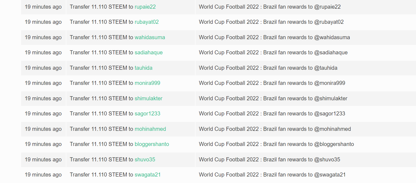Open the sagor1233 account link
Viewport: 416px width, 183px height.
click(x=147, y=114)
